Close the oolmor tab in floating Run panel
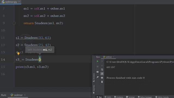The height and width of the screenshot is (98, 174). 114,57
